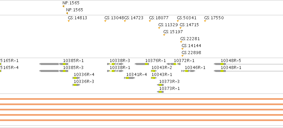Select the GS:17550 insertion marker
The image size is (283, 128).
click(205, 21)
